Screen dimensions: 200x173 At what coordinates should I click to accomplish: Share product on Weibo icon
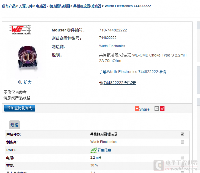162,109
